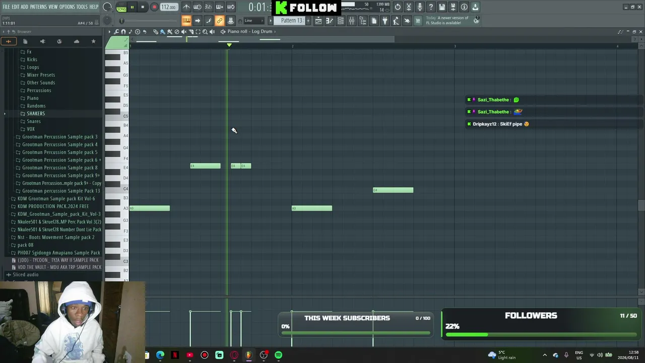645x363 pixels.
Task: Select the piano roll Paint brush tool
Action: click(x=163, y=32)
